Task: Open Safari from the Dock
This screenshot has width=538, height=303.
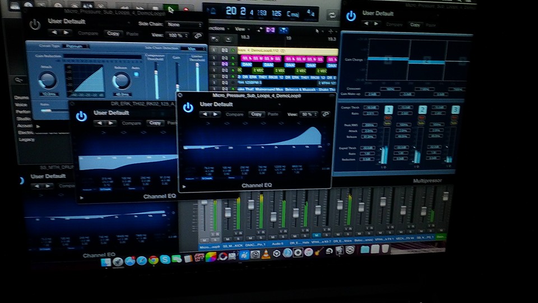Action: 141,261
